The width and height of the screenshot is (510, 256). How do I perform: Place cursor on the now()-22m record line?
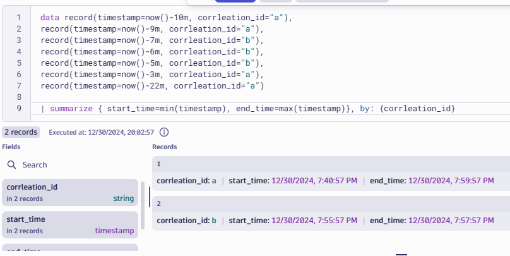pyautogui.click(x=151, y=85)
